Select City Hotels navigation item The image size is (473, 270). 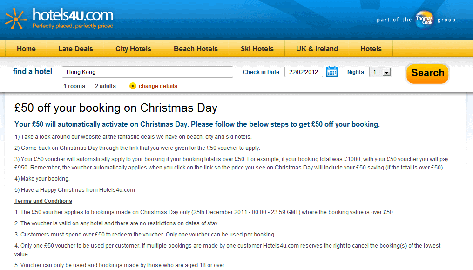(133, 49)
